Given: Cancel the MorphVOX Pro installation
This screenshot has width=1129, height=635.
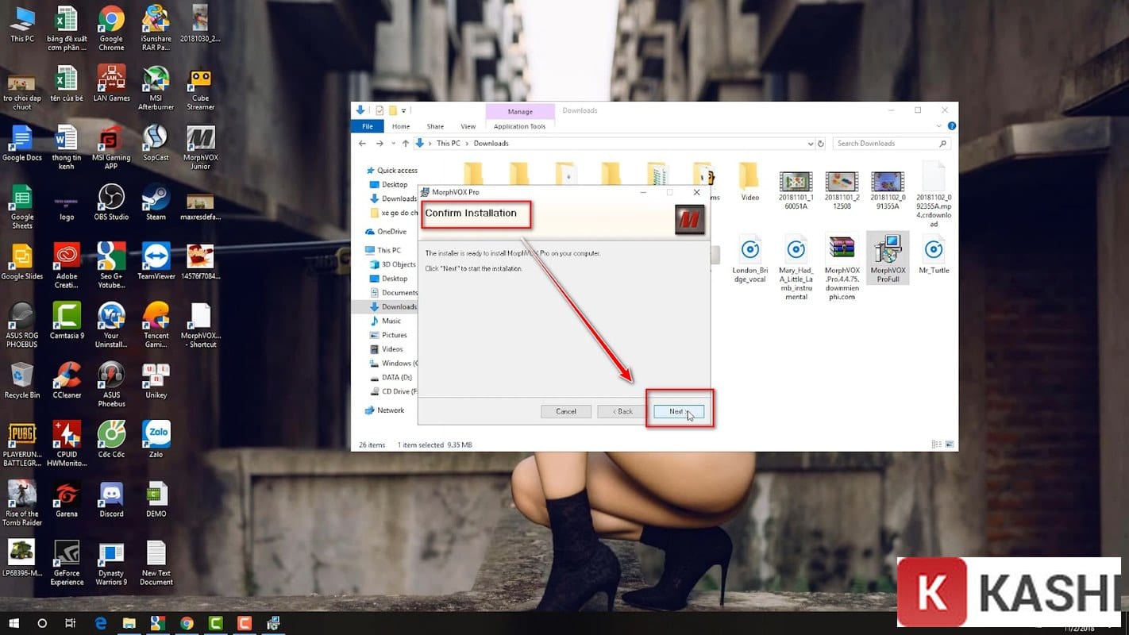Looking at the screenshot, I should (565, 411).
